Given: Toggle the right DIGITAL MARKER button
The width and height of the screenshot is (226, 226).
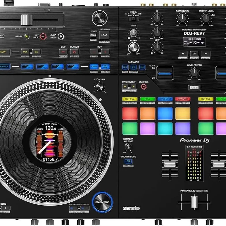Looking at the screenshot, I should [x=85, y=208].
